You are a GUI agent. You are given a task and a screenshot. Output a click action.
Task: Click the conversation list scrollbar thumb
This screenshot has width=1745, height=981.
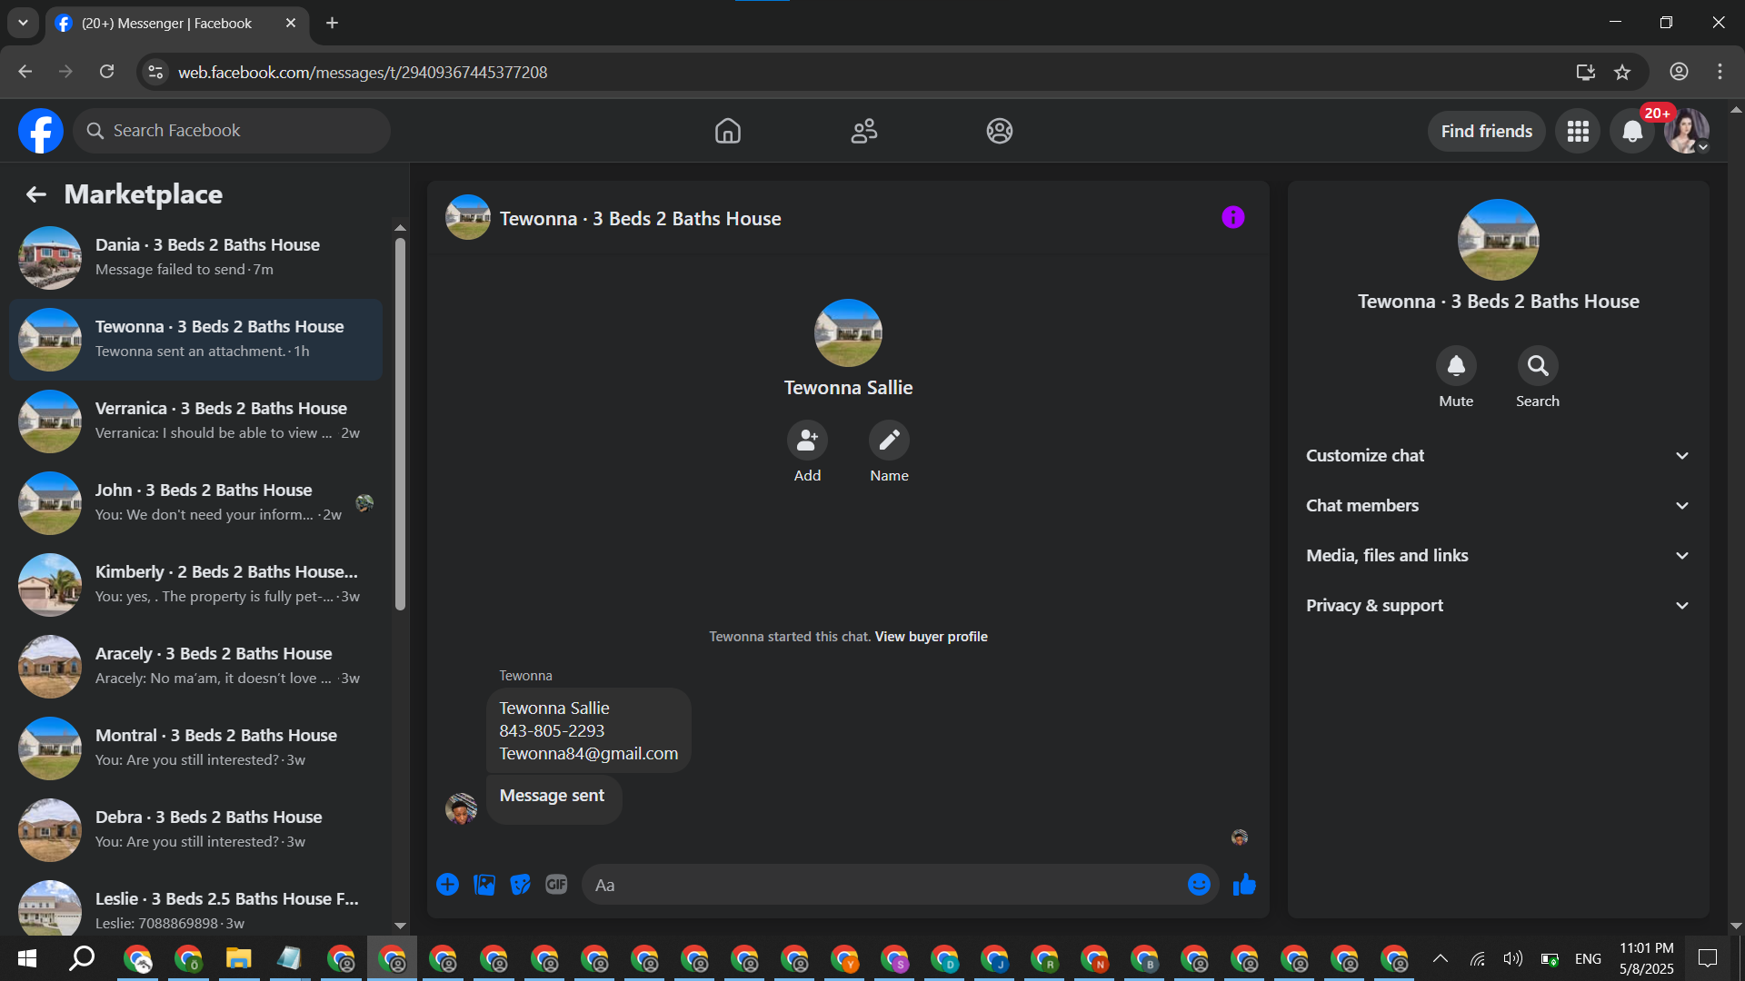click(400, 424)
